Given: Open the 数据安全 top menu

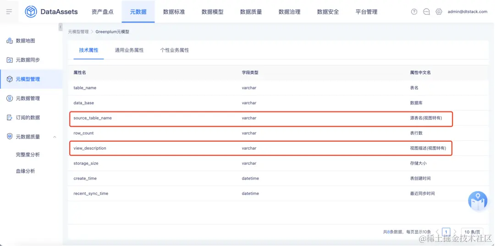Looking at the screenshot, I should [x=328, y=12].
